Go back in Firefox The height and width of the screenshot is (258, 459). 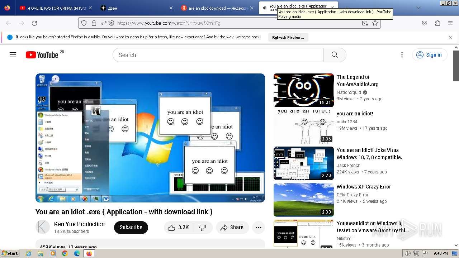click(9, 23)
